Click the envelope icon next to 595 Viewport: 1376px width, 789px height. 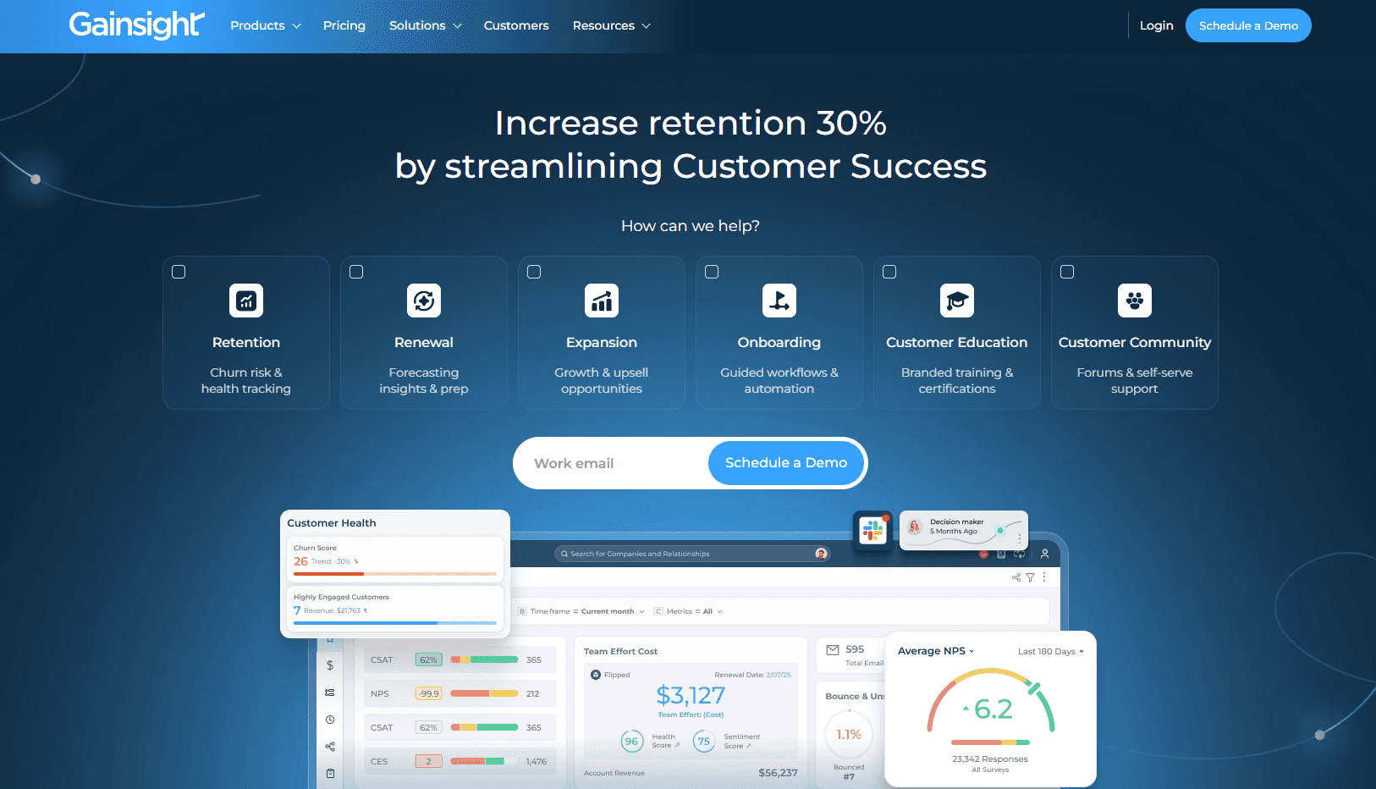click(833, 650)
